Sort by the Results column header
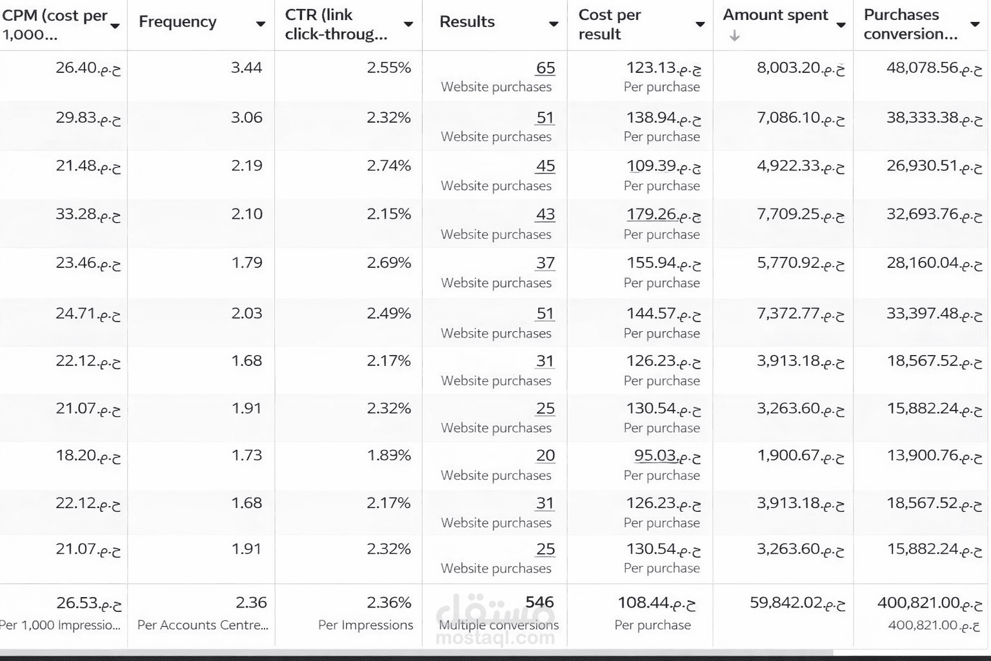The height and width of the screenshot is (661, 991). [x=467, y=22]
